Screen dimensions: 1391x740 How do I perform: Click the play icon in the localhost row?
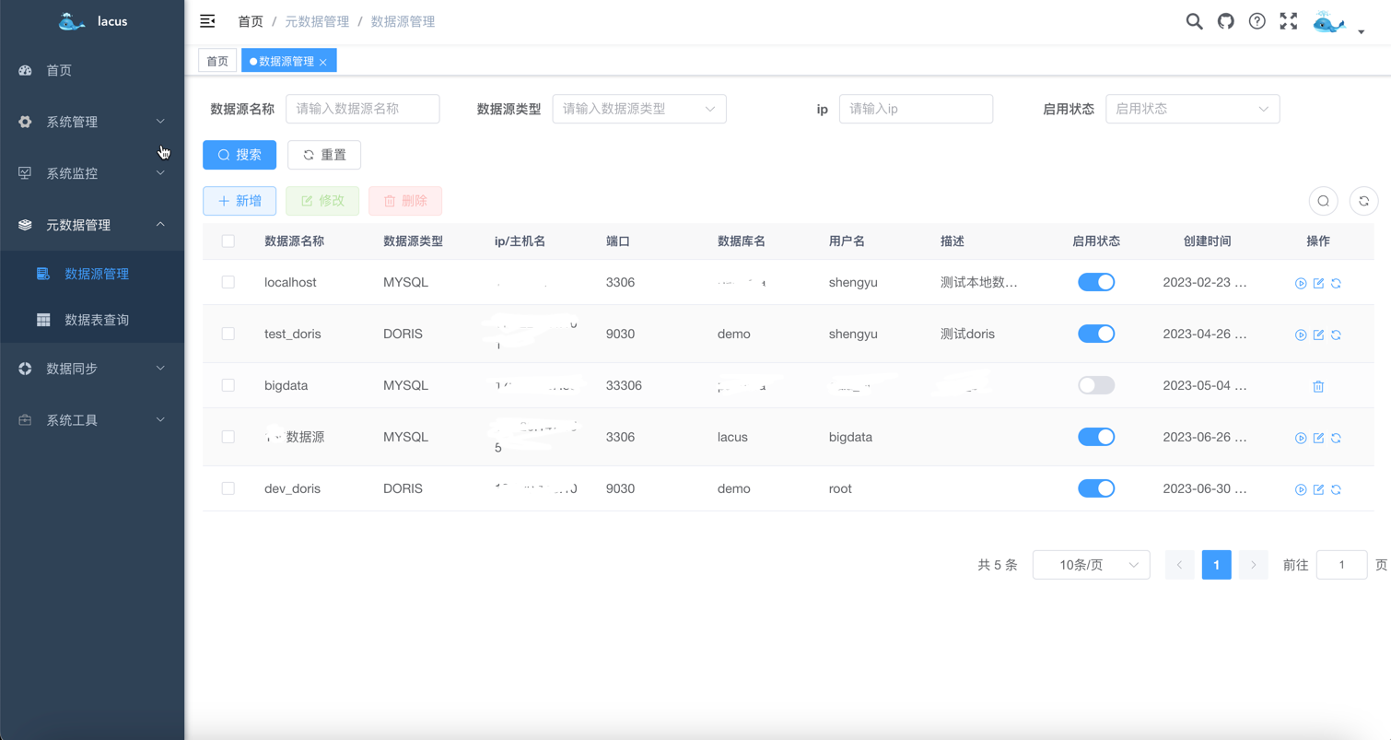tap(1301, 283)
